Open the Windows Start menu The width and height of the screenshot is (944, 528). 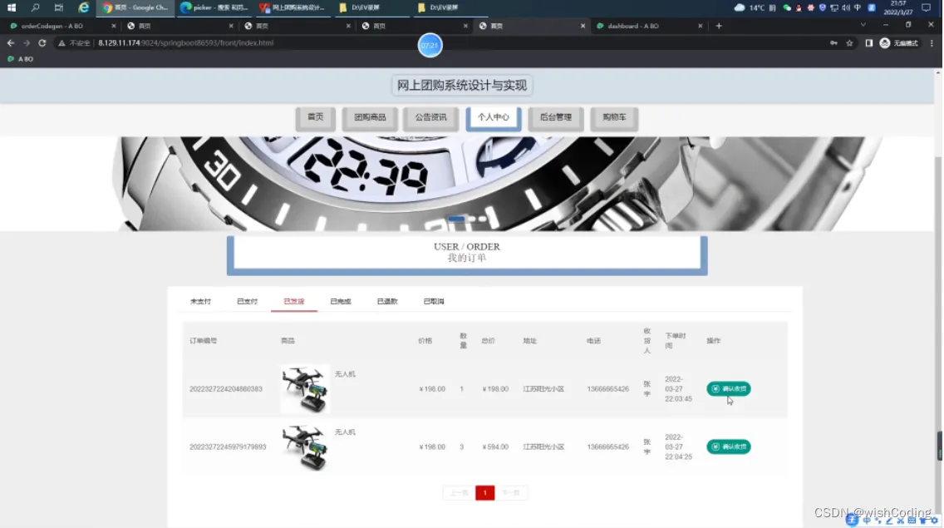[12, 7]
